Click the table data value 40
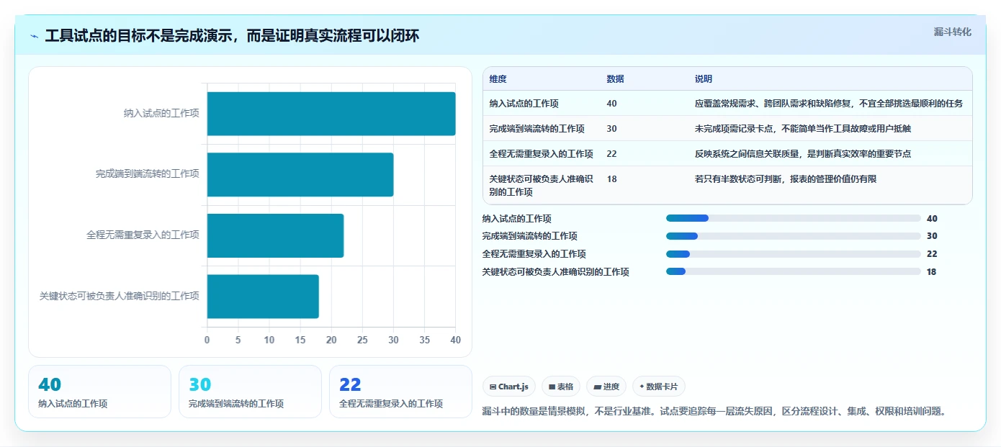 pos(612,104)
